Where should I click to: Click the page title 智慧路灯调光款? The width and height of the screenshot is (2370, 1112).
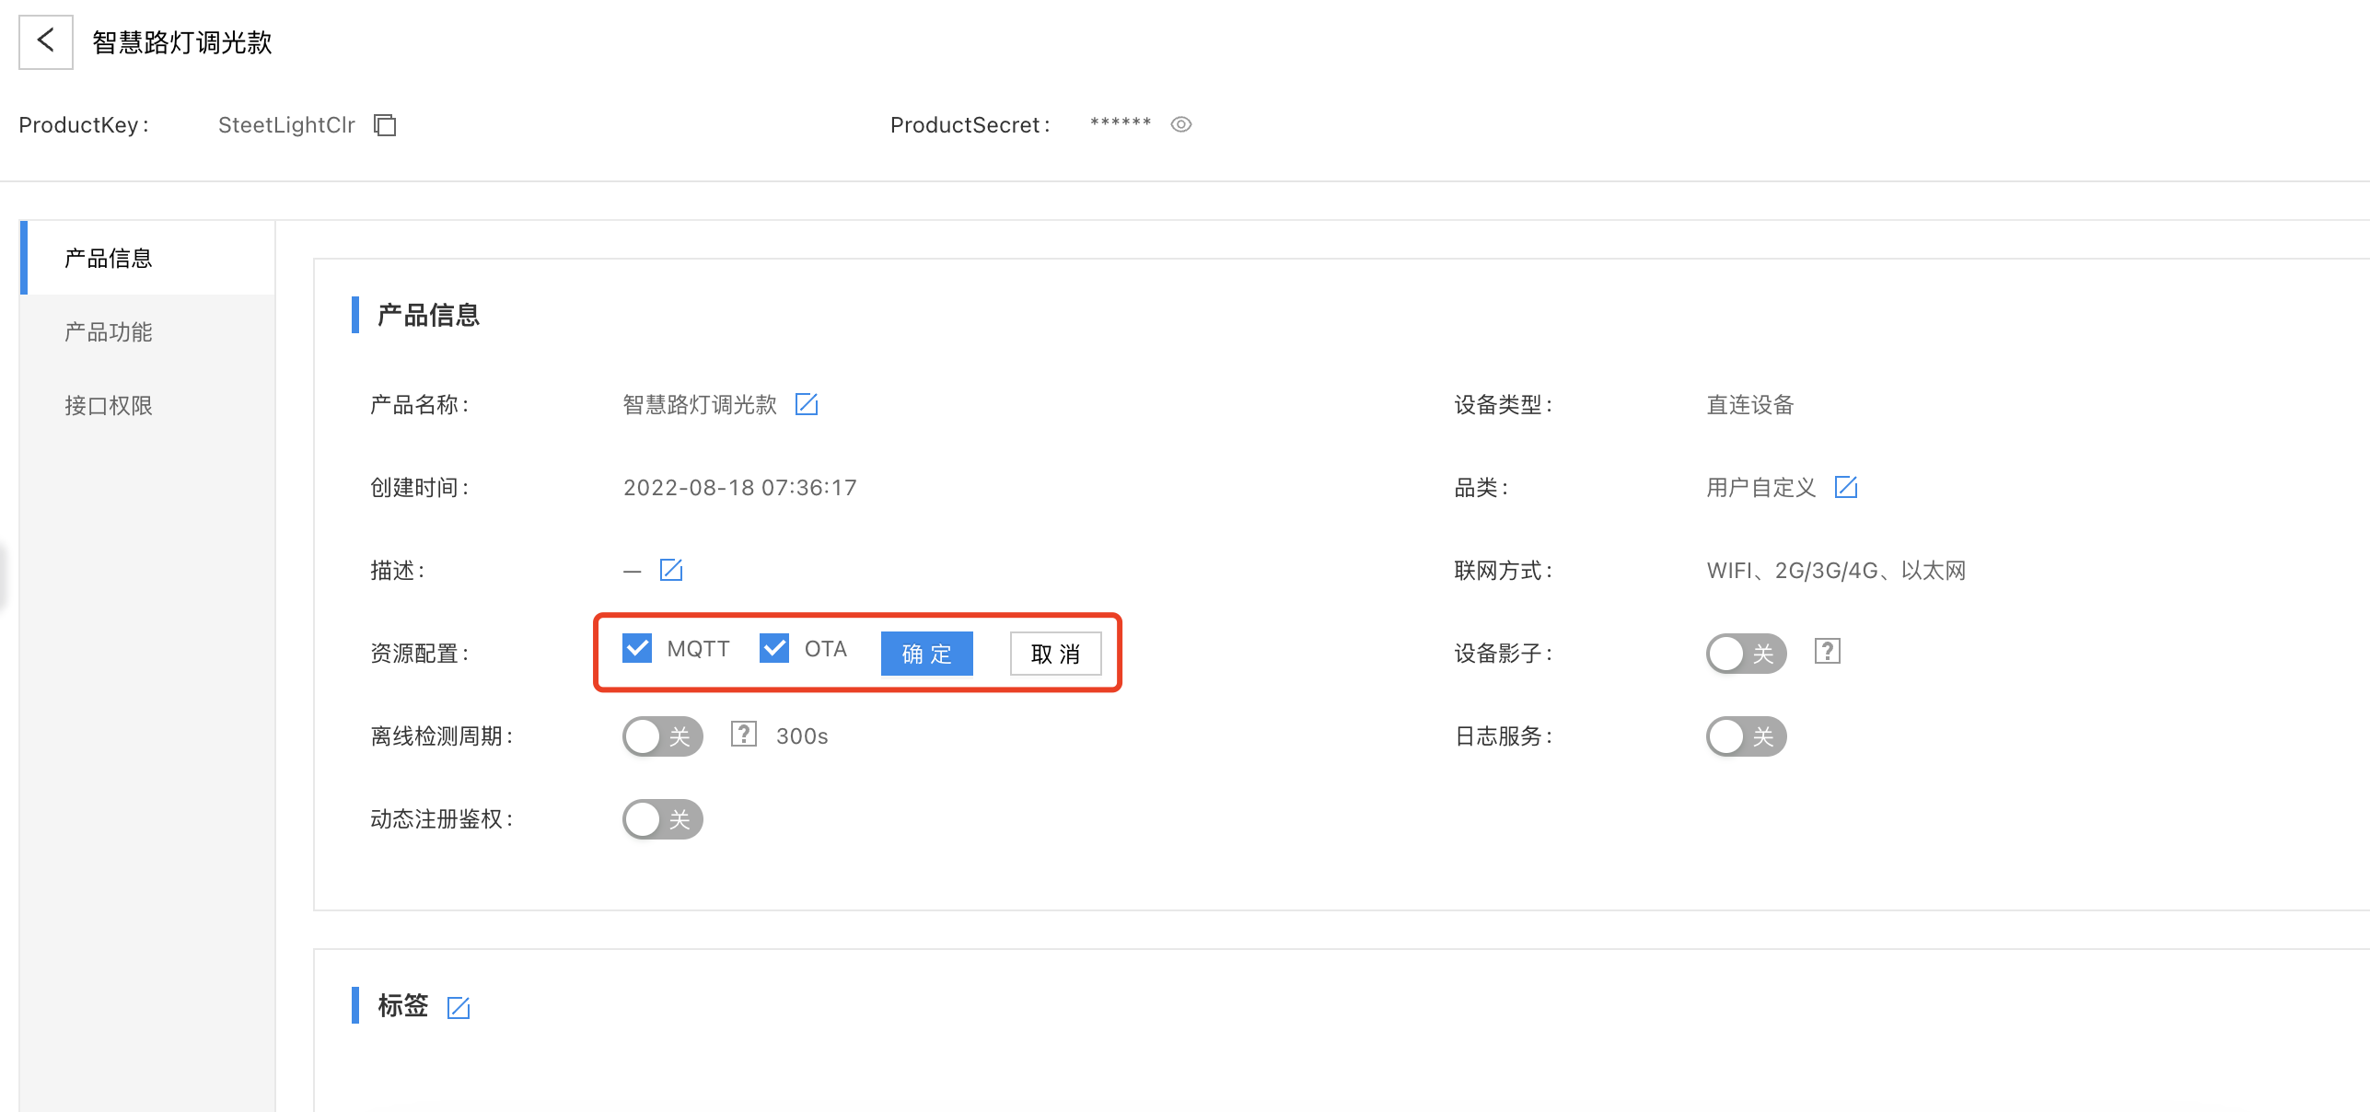coord(182,42)
